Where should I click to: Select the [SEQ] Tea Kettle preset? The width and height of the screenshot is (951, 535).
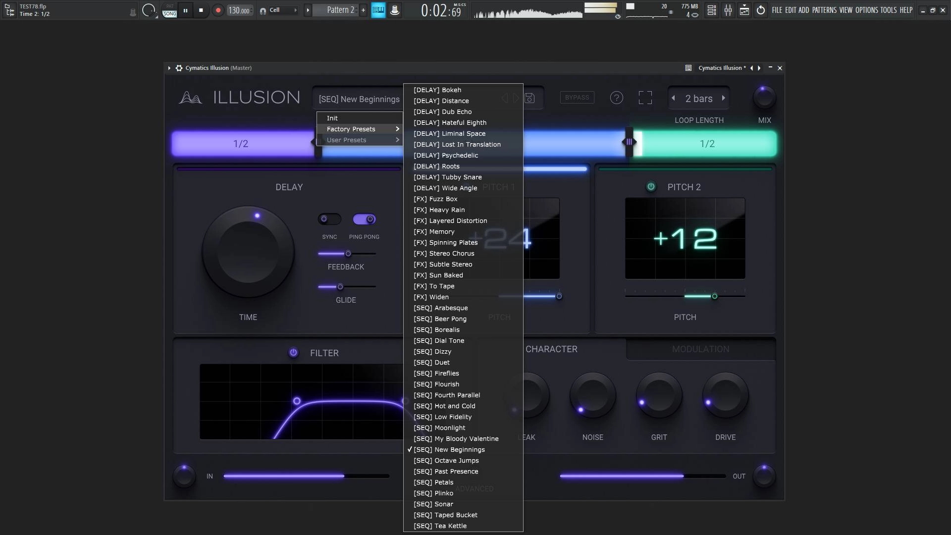(x=463, y=526)
